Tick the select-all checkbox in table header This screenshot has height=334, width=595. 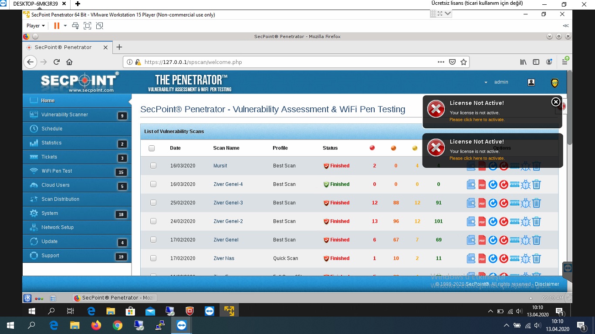coord(152,148)
